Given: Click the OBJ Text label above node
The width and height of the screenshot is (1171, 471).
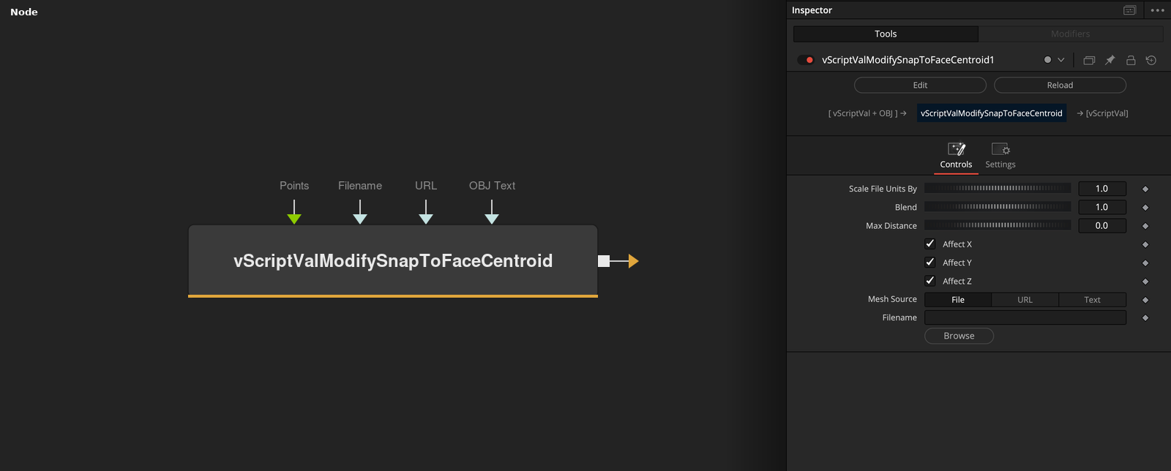Looking at the screenshot, I should point(492,186).
